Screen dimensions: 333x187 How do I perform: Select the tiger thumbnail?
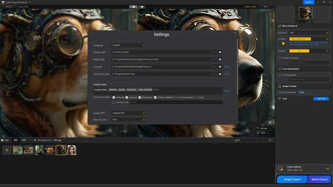coord(17,150)
